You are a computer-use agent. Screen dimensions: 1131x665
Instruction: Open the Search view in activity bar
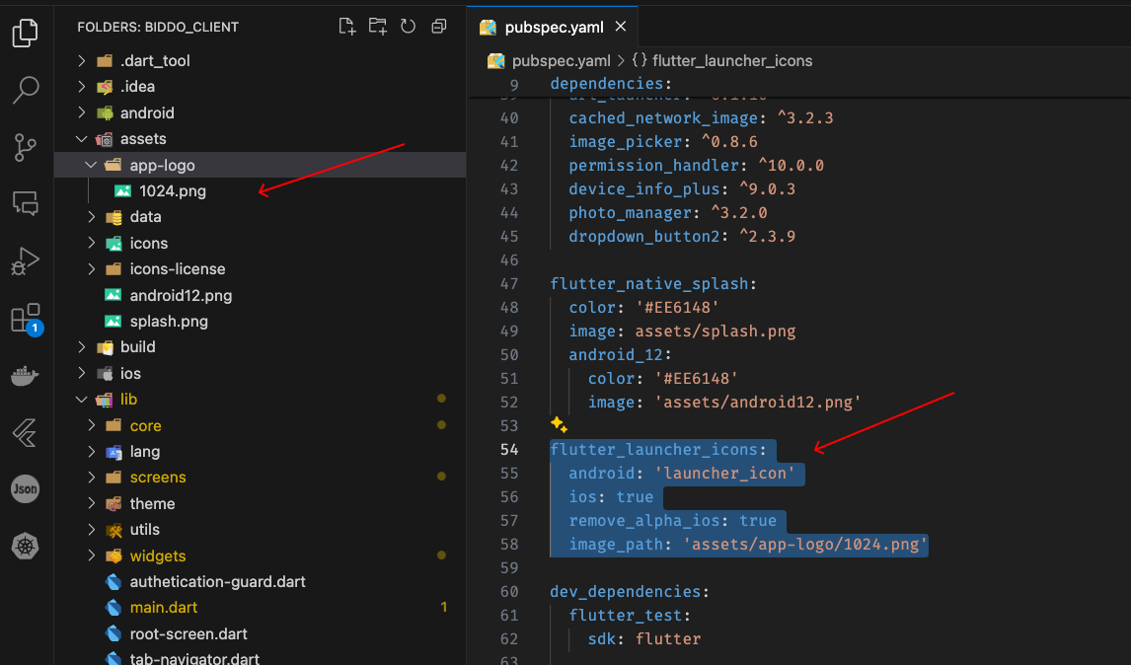(x=26, y=90)
